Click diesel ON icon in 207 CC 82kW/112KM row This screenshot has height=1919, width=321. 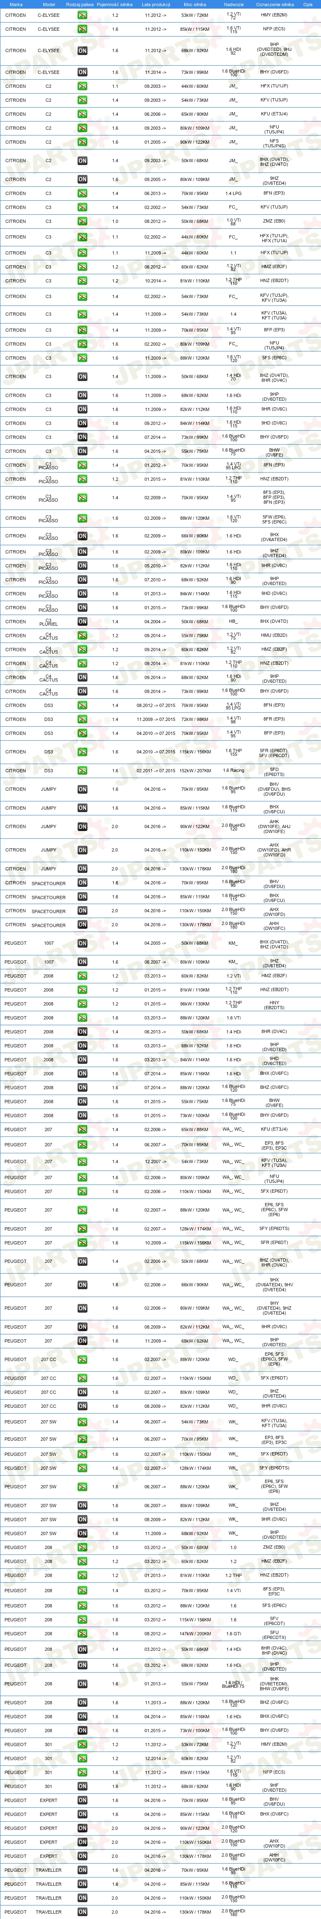pyautogui.click(x=82, y=1407)
